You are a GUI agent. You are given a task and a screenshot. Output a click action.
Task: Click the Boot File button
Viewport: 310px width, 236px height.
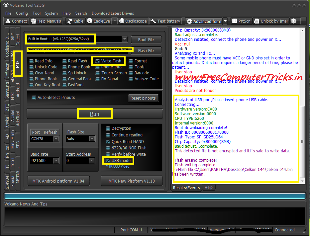(146, 40)
